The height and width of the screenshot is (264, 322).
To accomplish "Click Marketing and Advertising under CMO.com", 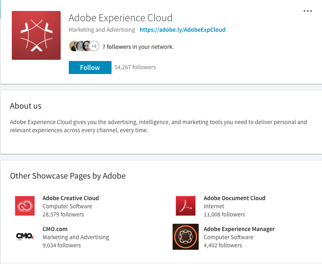I will pos(76,237).
